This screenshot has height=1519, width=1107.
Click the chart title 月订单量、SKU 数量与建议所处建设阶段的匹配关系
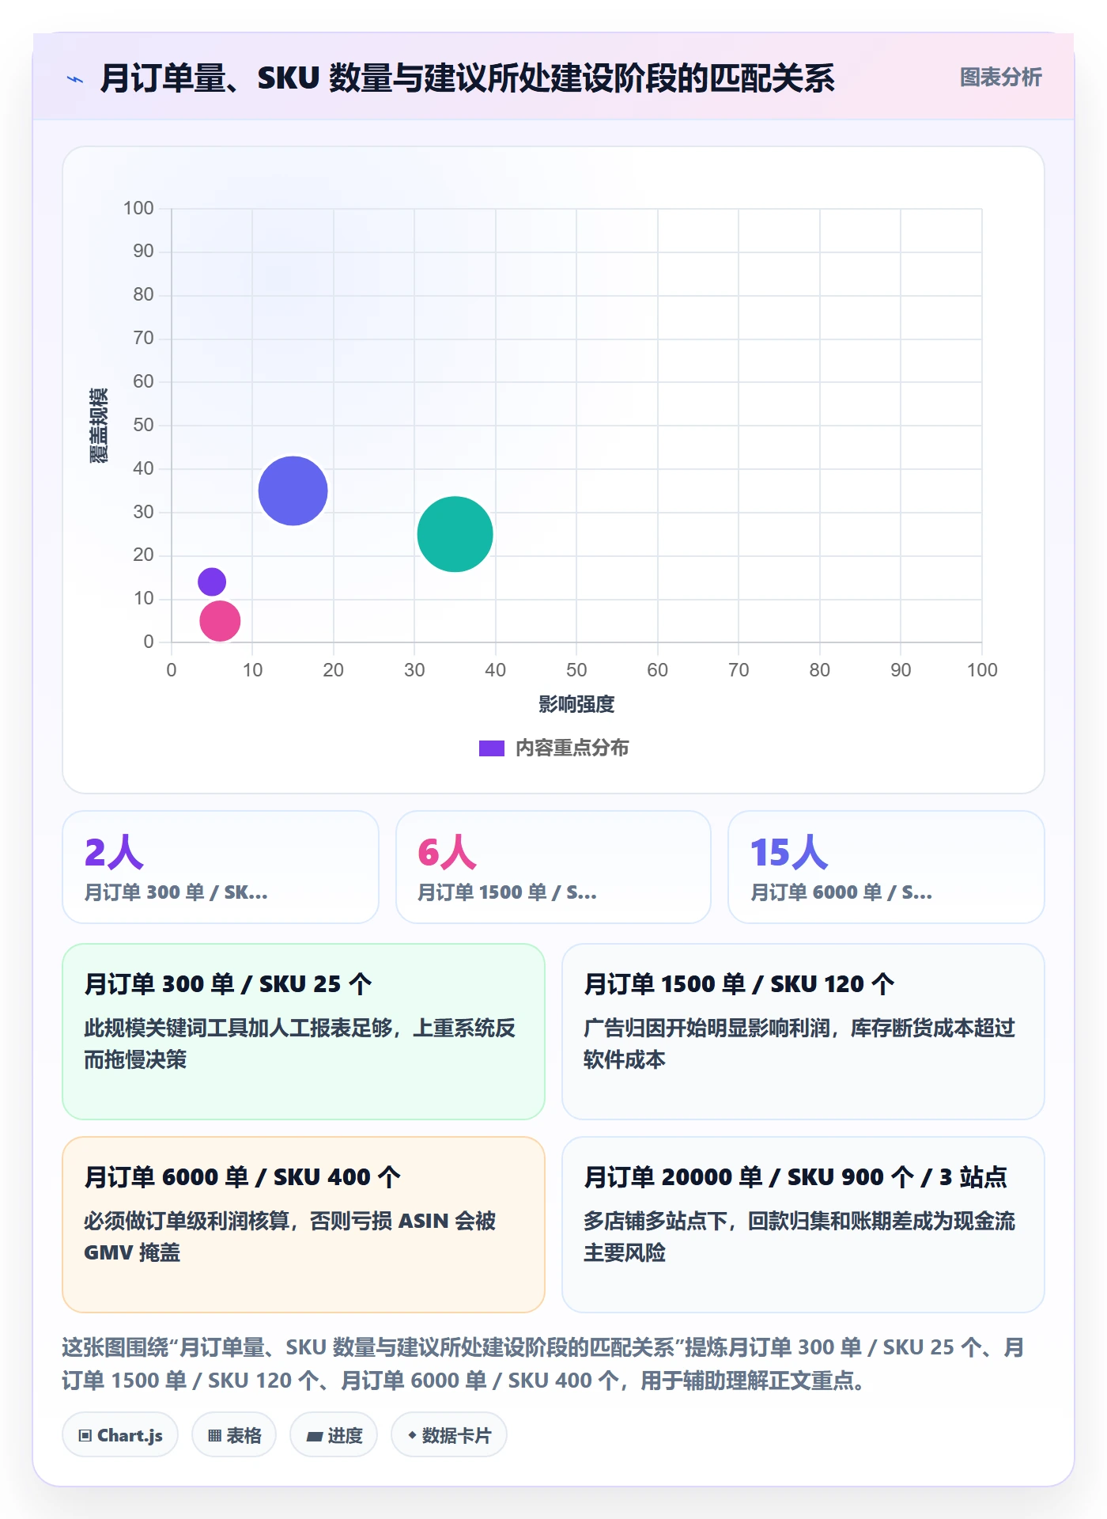[467, 78]
